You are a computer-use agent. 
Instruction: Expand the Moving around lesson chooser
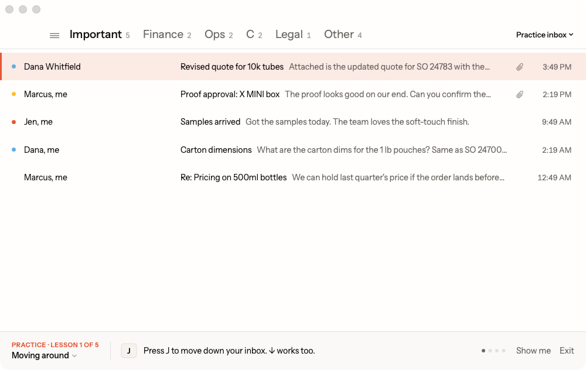pos(44,355)
